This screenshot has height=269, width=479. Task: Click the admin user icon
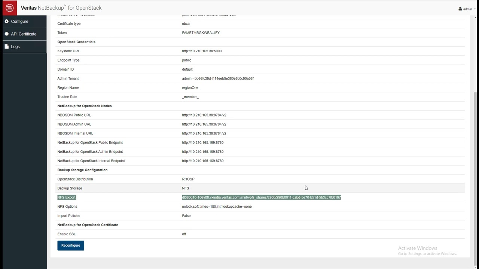pos(460,9)
